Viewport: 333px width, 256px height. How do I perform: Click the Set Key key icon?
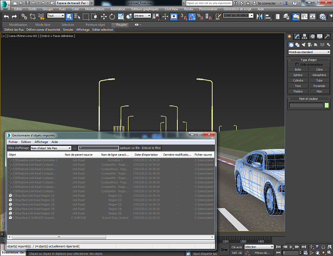pos(224,250)
